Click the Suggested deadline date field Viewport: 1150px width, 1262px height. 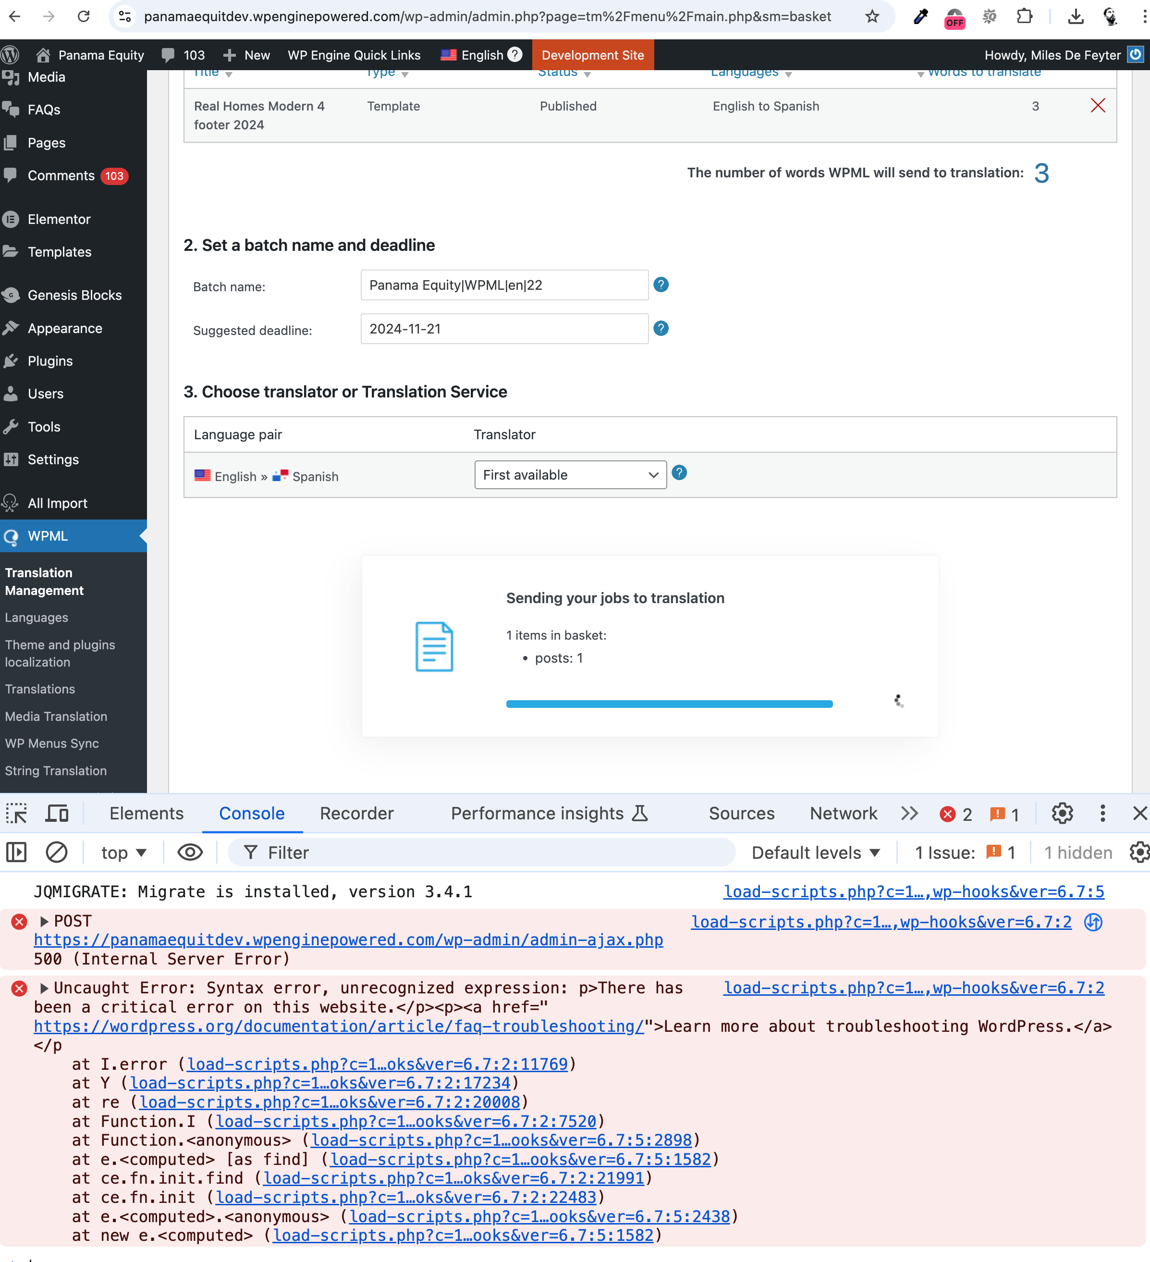click(504, 329)
